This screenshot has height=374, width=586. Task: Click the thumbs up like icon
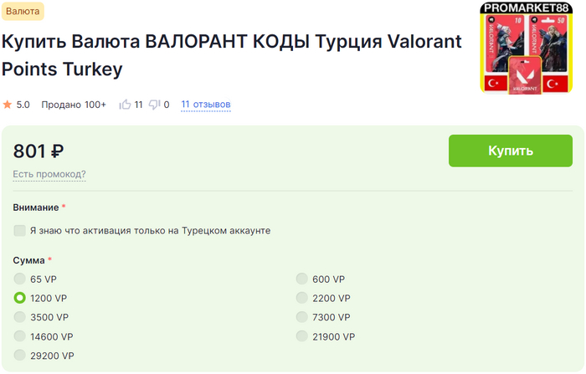126,105
